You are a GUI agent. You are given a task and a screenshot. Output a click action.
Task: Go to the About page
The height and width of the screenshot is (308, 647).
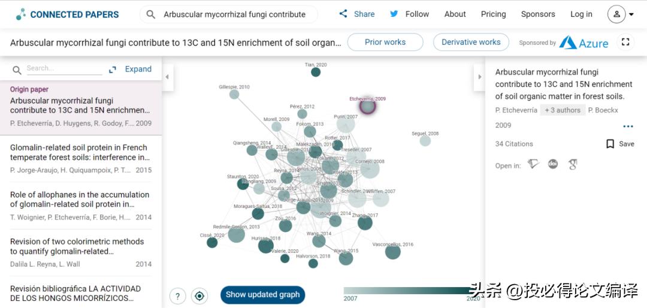click(455, 14)
